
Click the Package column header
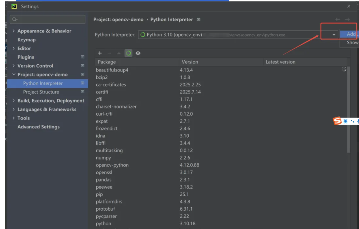137,62
